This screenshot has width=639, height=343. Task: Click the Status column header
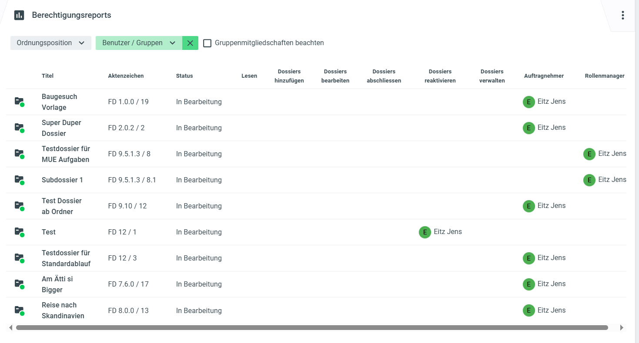point(184,76)
